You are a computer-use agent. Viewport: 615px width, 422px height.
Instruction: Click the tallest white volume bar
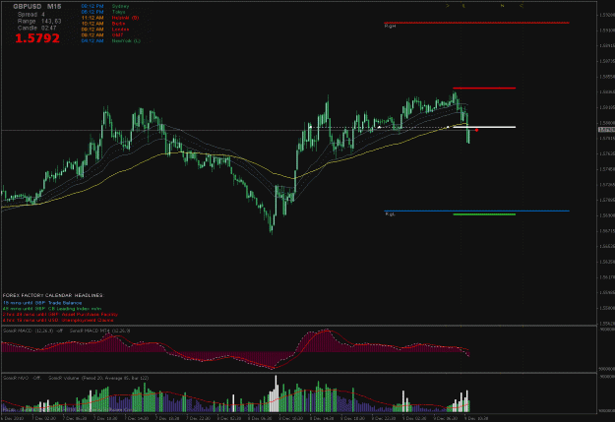pyautogui.click(x=276, y=393)
